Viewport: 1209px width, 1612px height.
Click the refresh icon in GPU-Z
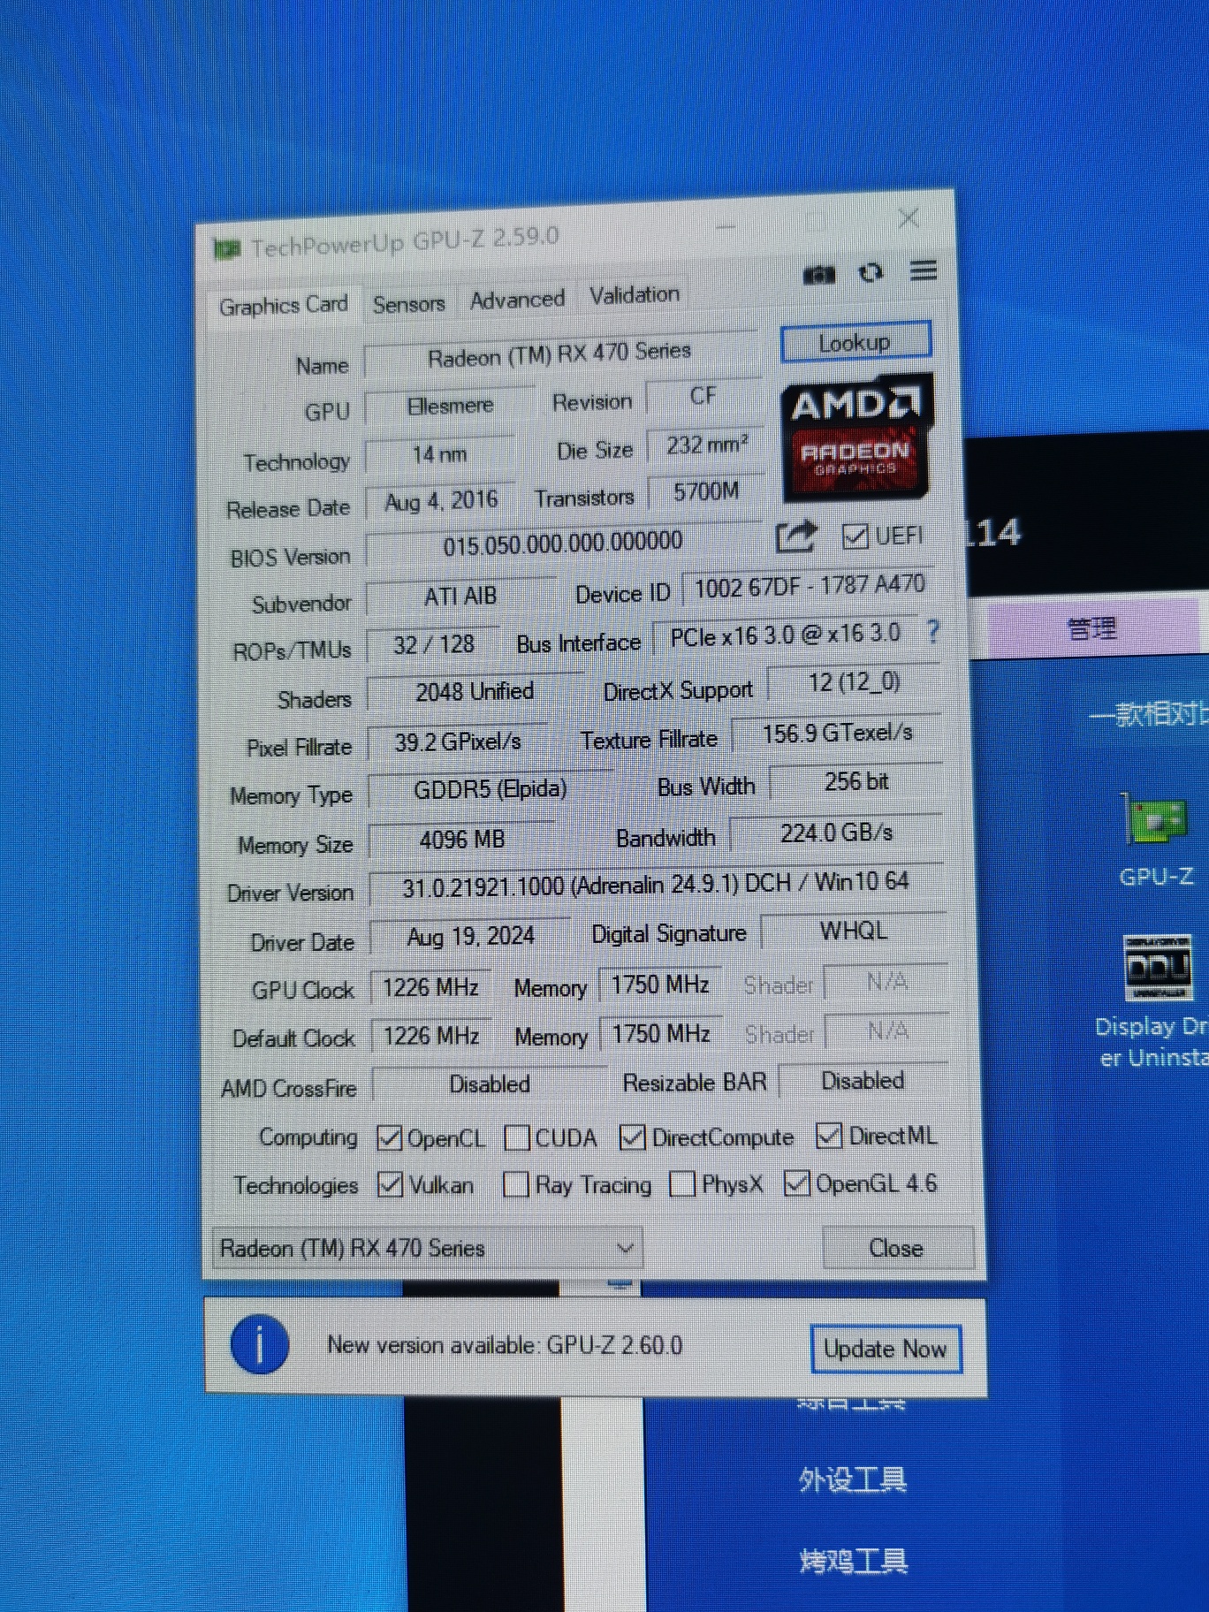(871, 273)
